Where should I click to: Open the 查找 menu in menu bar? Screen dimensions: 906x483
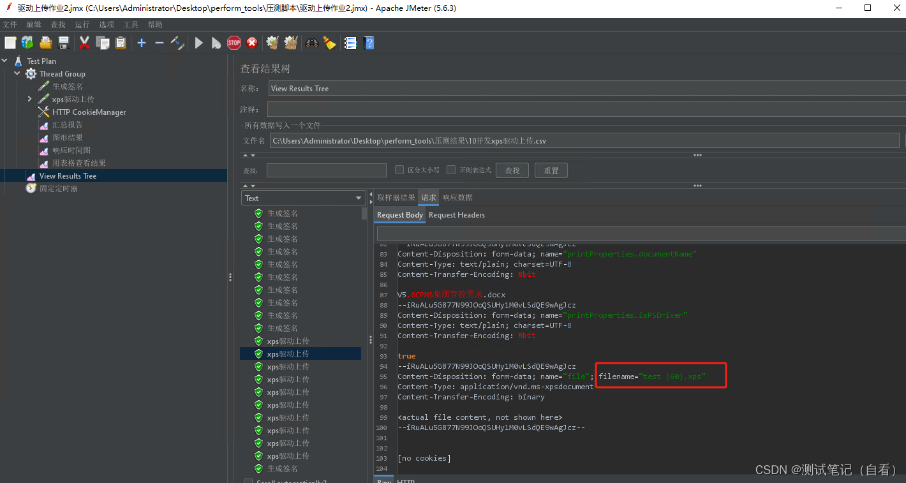tap(58, 24)
